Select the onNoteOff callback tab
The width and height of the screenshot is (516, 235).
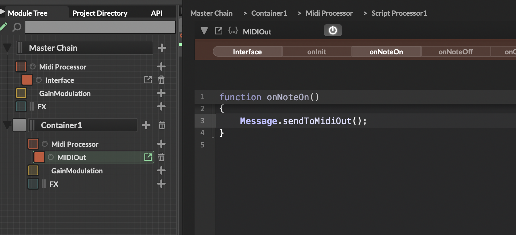456,52
